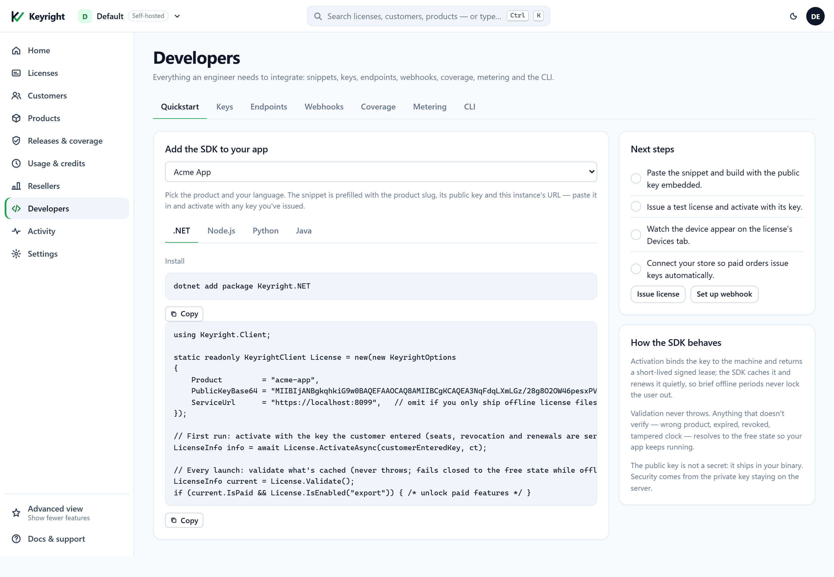The image size is (834, 577).
Task: Click the Set up webhook button
Action: point(724,294)
